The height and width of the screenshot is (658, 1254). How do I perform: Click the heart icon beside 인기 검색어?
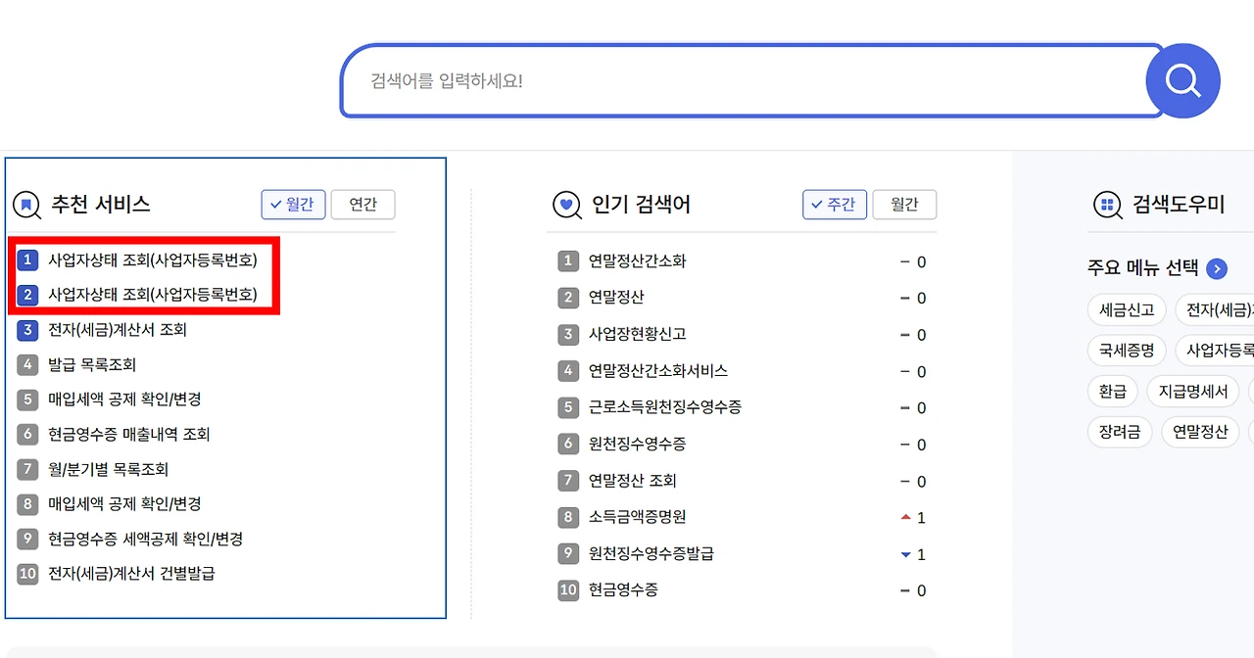click(x=566, y=205)
